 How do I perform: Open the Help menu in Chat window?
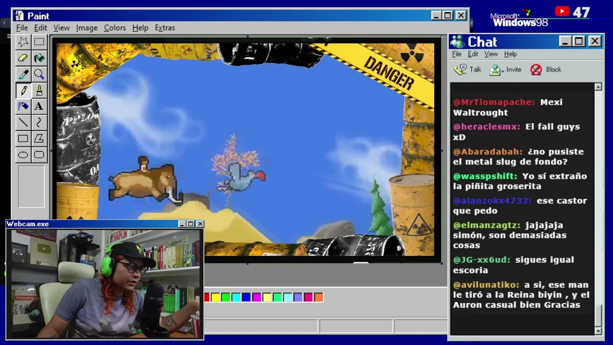click(511, 54)
